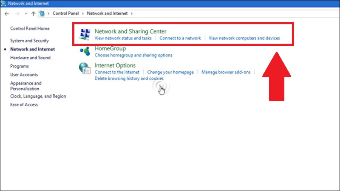Click the window icon in title bar
This screenshot has height=191, width=340.
coord(4,3)
